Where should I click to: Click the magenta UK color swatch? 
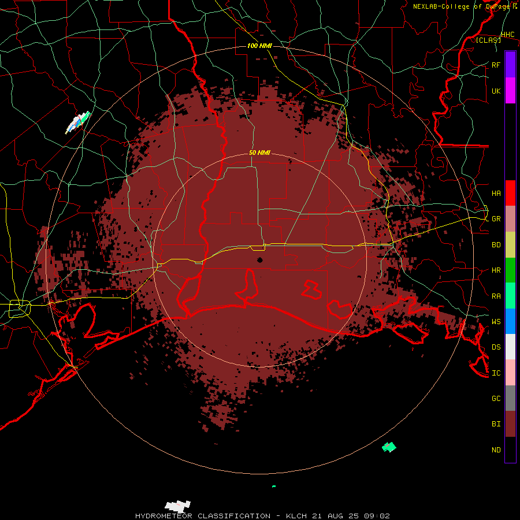pos(510,91)
